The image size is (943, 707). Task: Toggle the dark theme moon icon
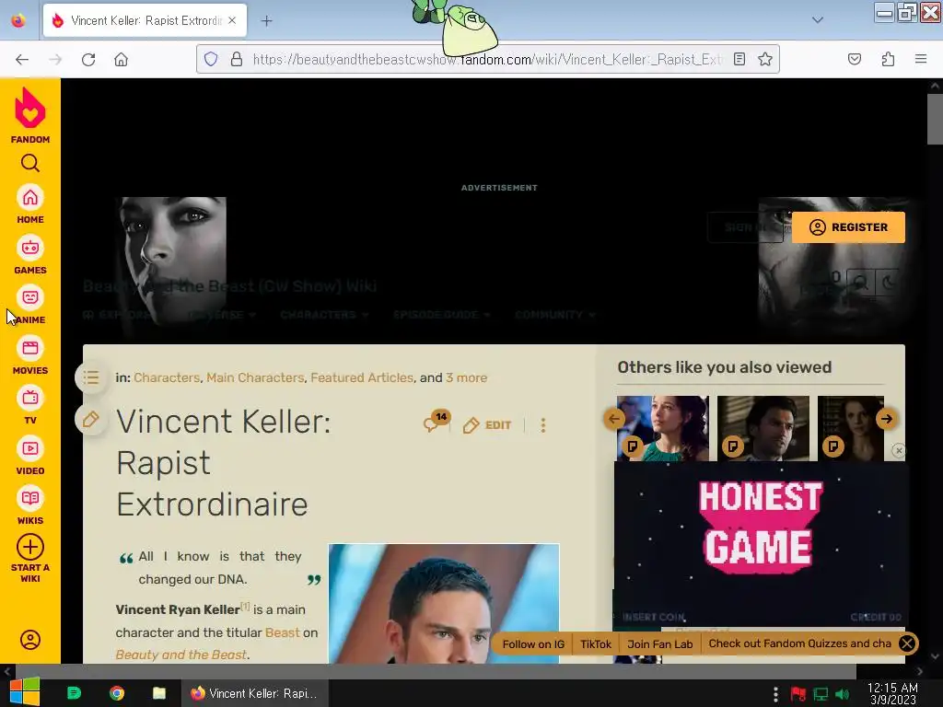point(889,283)
